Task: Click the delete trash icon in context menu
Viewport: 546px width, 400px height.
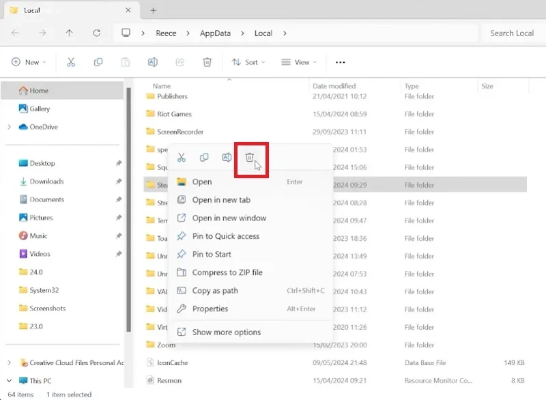Action: (x=249, y=158)
